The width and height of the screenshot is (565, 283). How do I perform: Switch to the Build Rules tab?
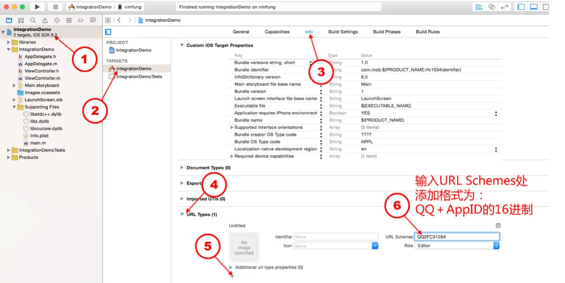(x=428, y=32)
